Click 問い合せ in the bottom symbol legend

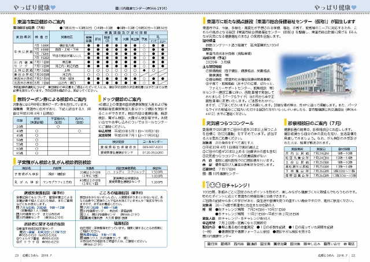(332, 244)
